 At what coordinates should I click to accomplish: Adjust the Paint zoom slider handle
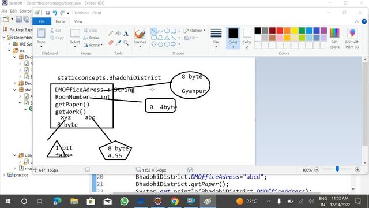click(337, 169)
